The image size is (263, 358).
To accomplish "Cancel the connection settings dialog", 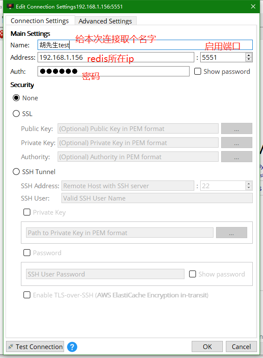I will (241, 346).
